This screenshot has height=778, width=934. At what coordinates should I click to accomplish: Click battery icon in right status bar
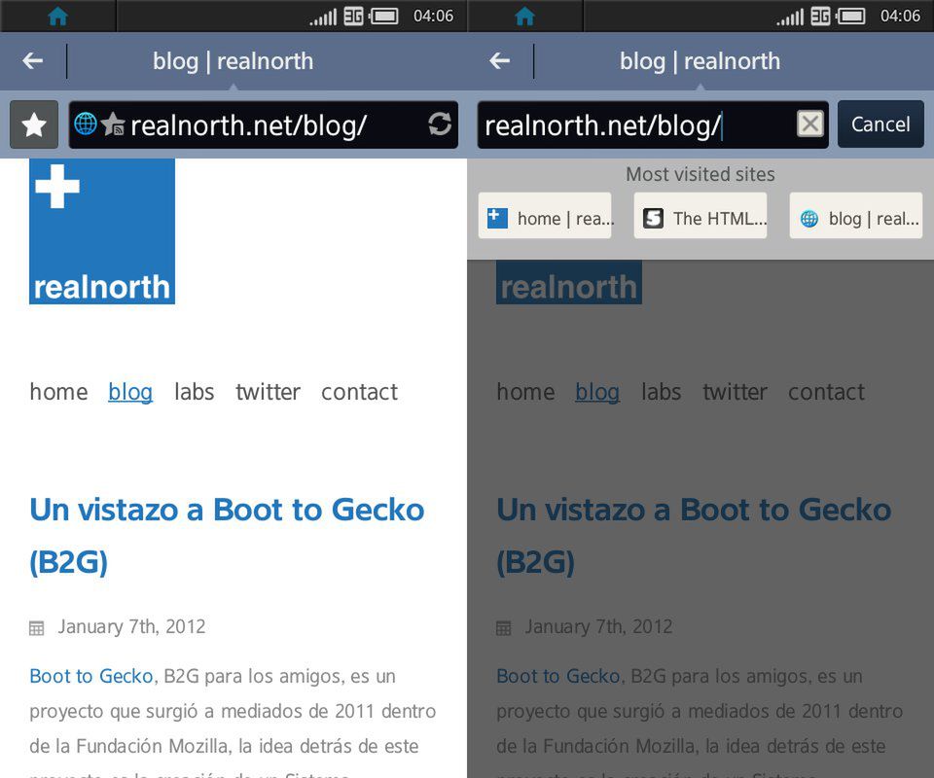(x=851, y=17)
